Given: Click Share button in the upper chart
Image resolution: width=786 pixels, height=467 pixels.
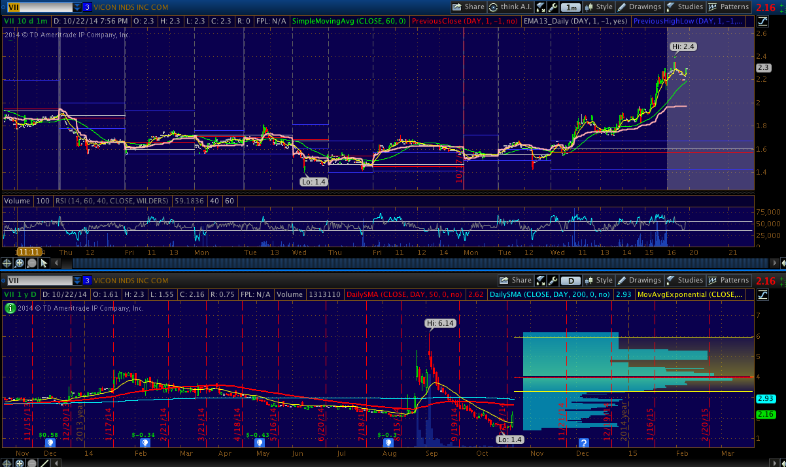Looking at the screenshot, I should point(468,7).
